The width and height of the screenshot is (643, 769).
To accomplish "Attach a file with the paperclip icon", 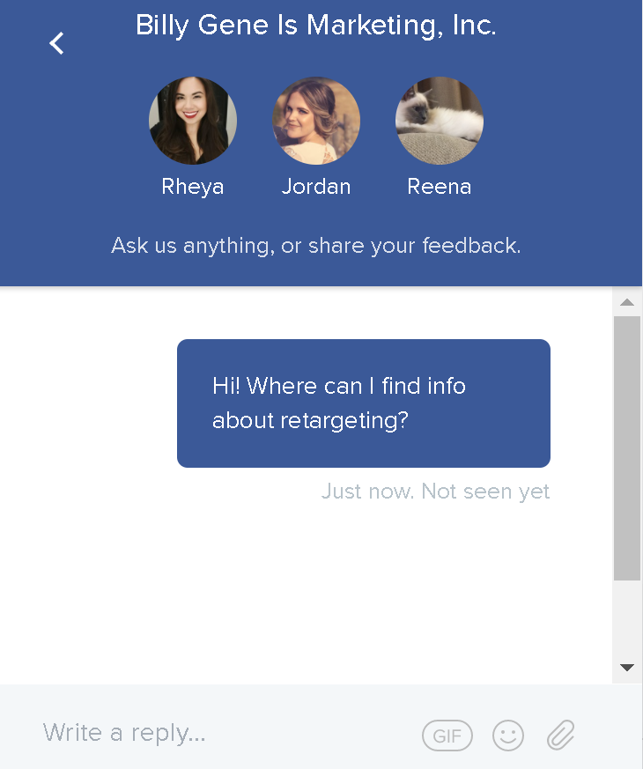I will click(560, 735).
